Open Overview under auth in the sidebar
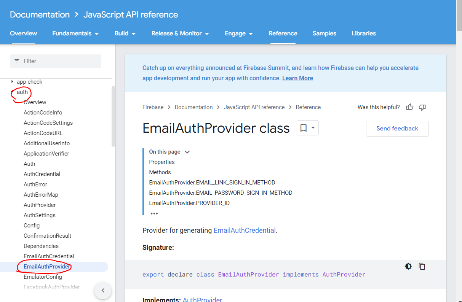The width and height of the screenshot is (462, 302). point(35,102)
